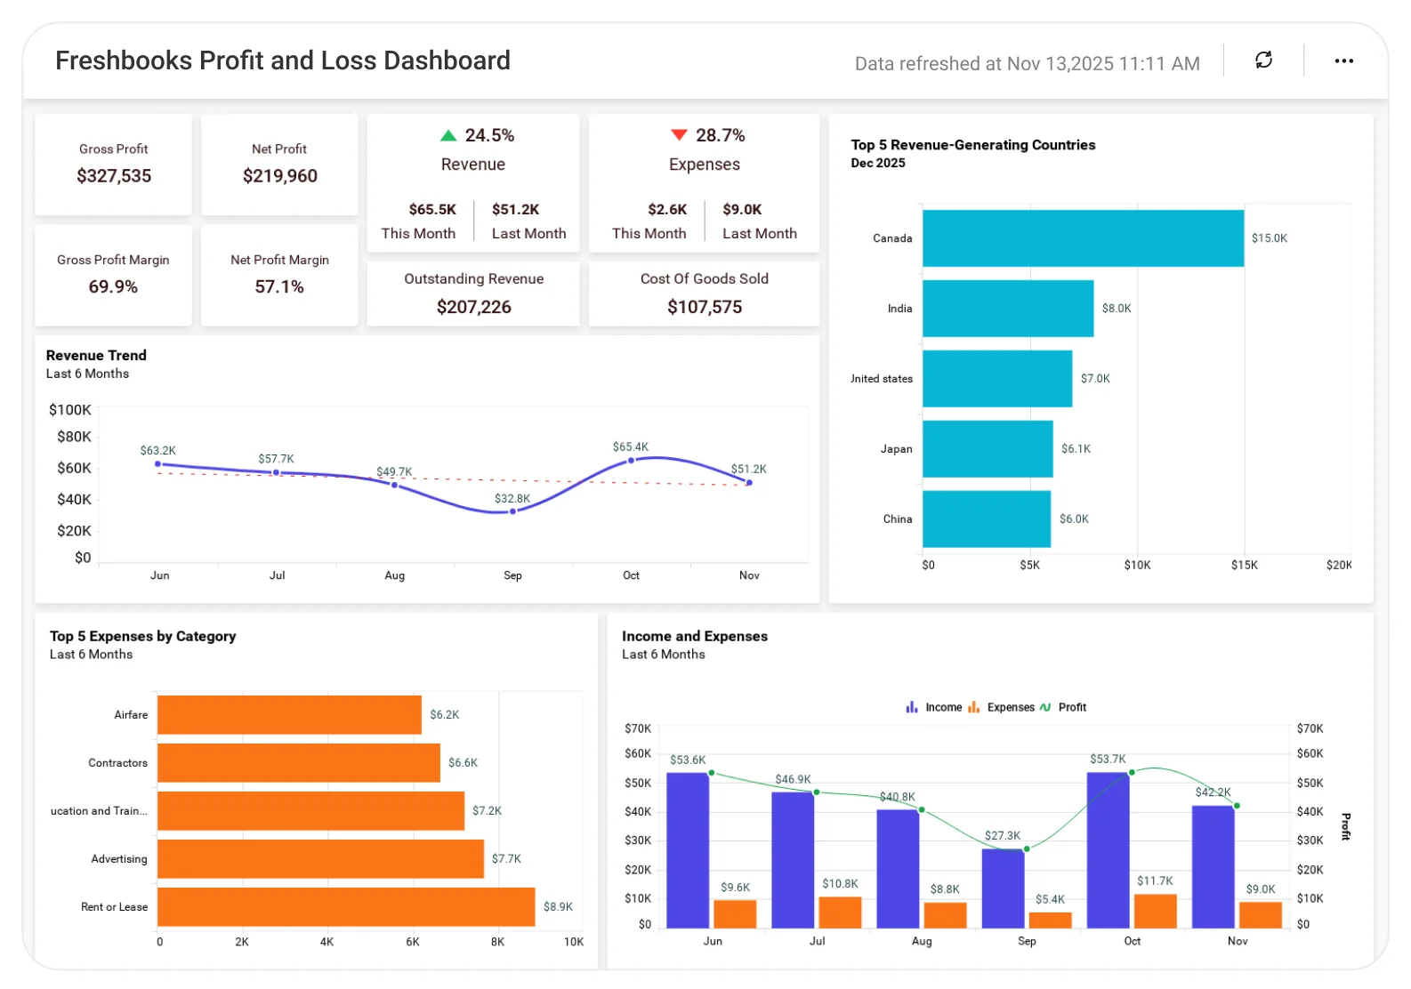Click the red expenses decrease arrow

coord(679,135)
